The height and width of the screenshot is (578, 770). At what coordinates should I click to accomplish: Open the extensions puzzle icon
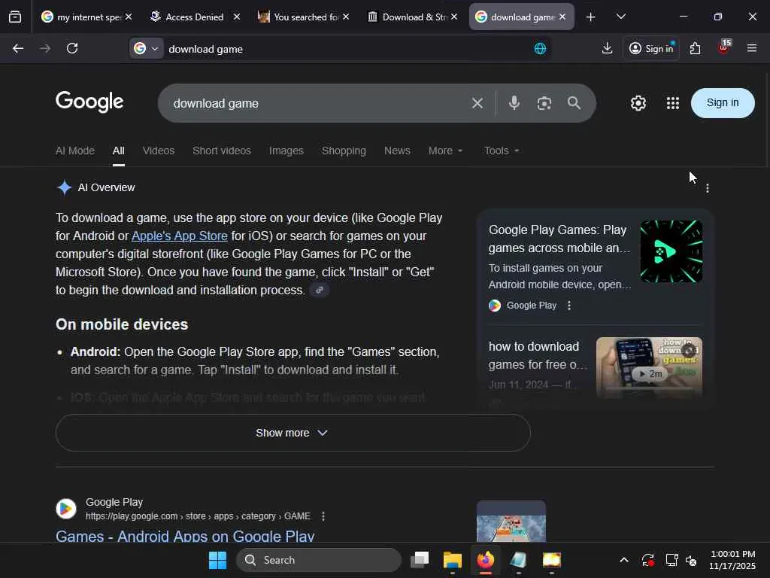click(695, 48)
